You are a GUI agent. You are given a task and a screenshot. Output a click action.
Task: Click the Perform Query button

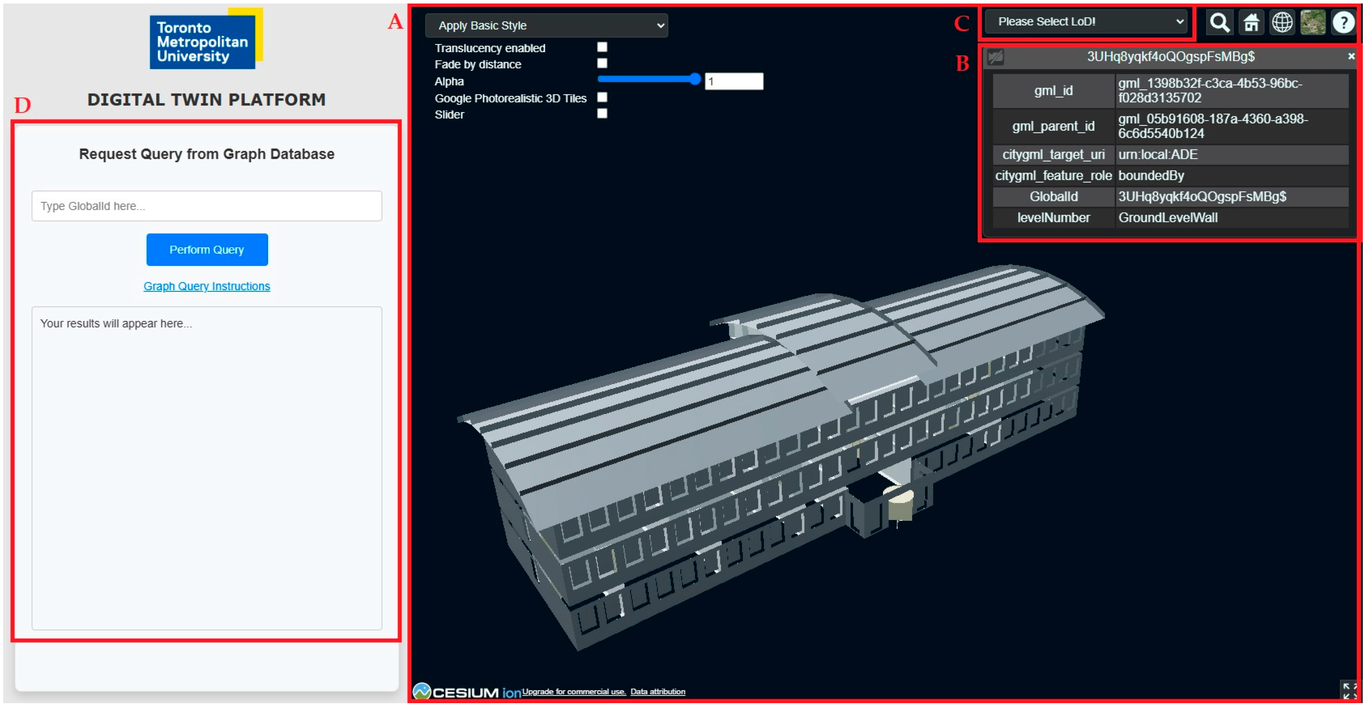click(207, 250)
